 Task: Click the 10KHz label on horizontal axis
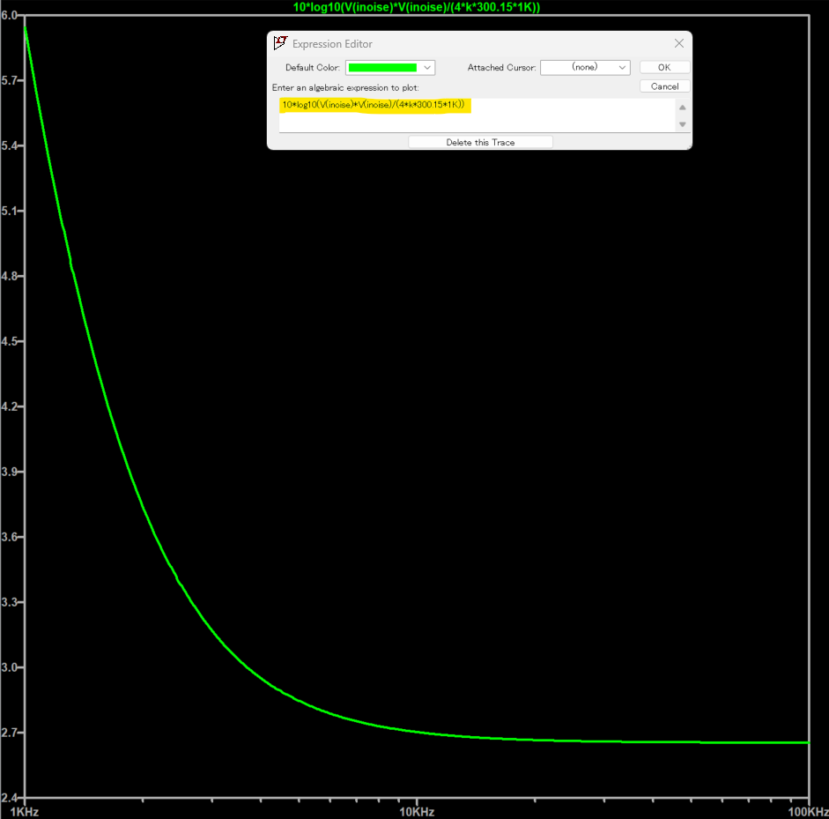click(x=416, y=810)
